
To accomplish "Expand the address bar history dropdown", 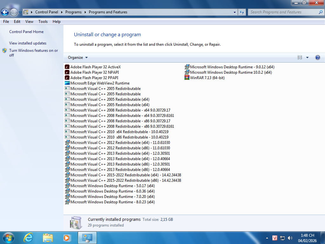I will (x=235, y=12).
